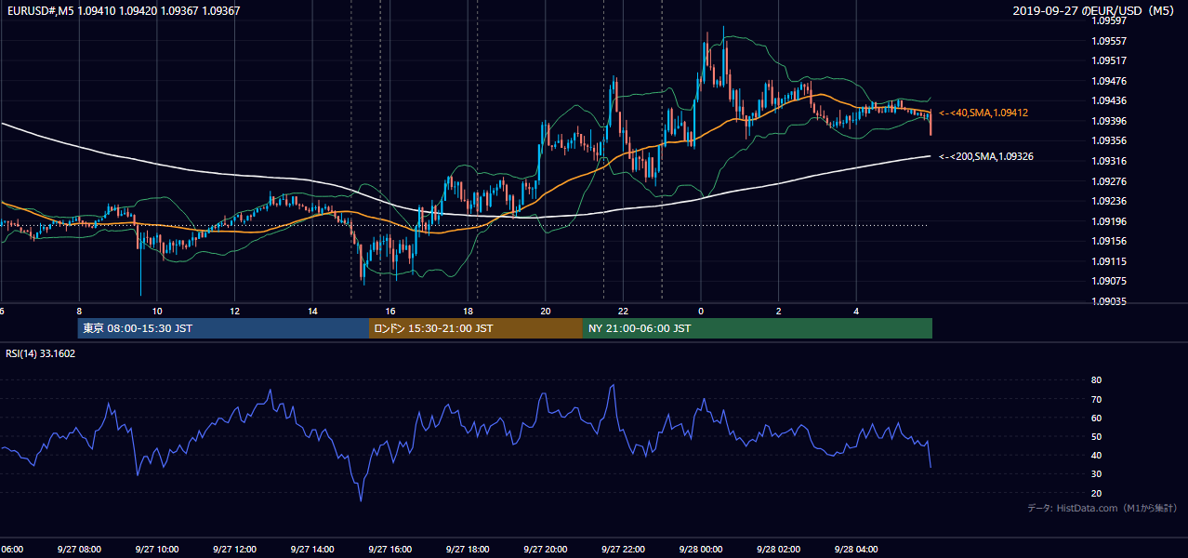The image size is (1188, 558).
Task: Click price level 1.09436 on the axis
Action: [x=1109, y=100]
